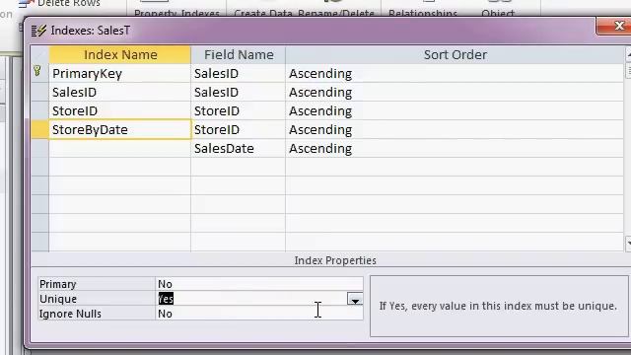Select the Ignore Nulls property label
Screen dimensions: 631x355
point(97,314)
